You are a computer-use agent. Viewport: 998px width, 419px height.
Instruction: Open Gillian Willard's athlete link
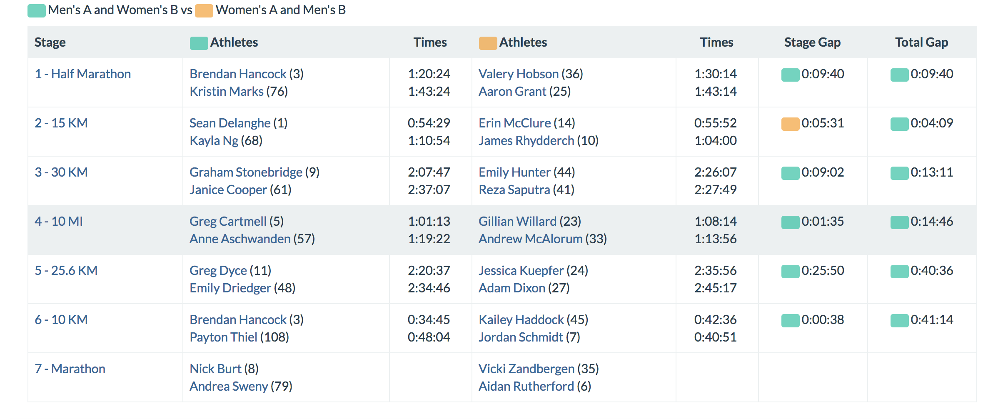[x=517, y=222]
